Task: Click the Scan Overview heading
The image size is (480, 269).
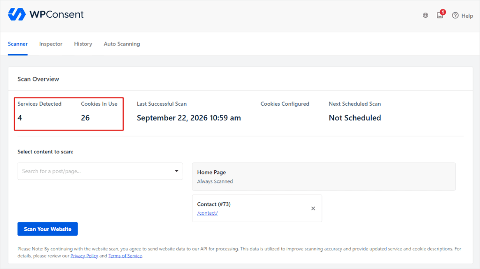Action: (38, 79)
